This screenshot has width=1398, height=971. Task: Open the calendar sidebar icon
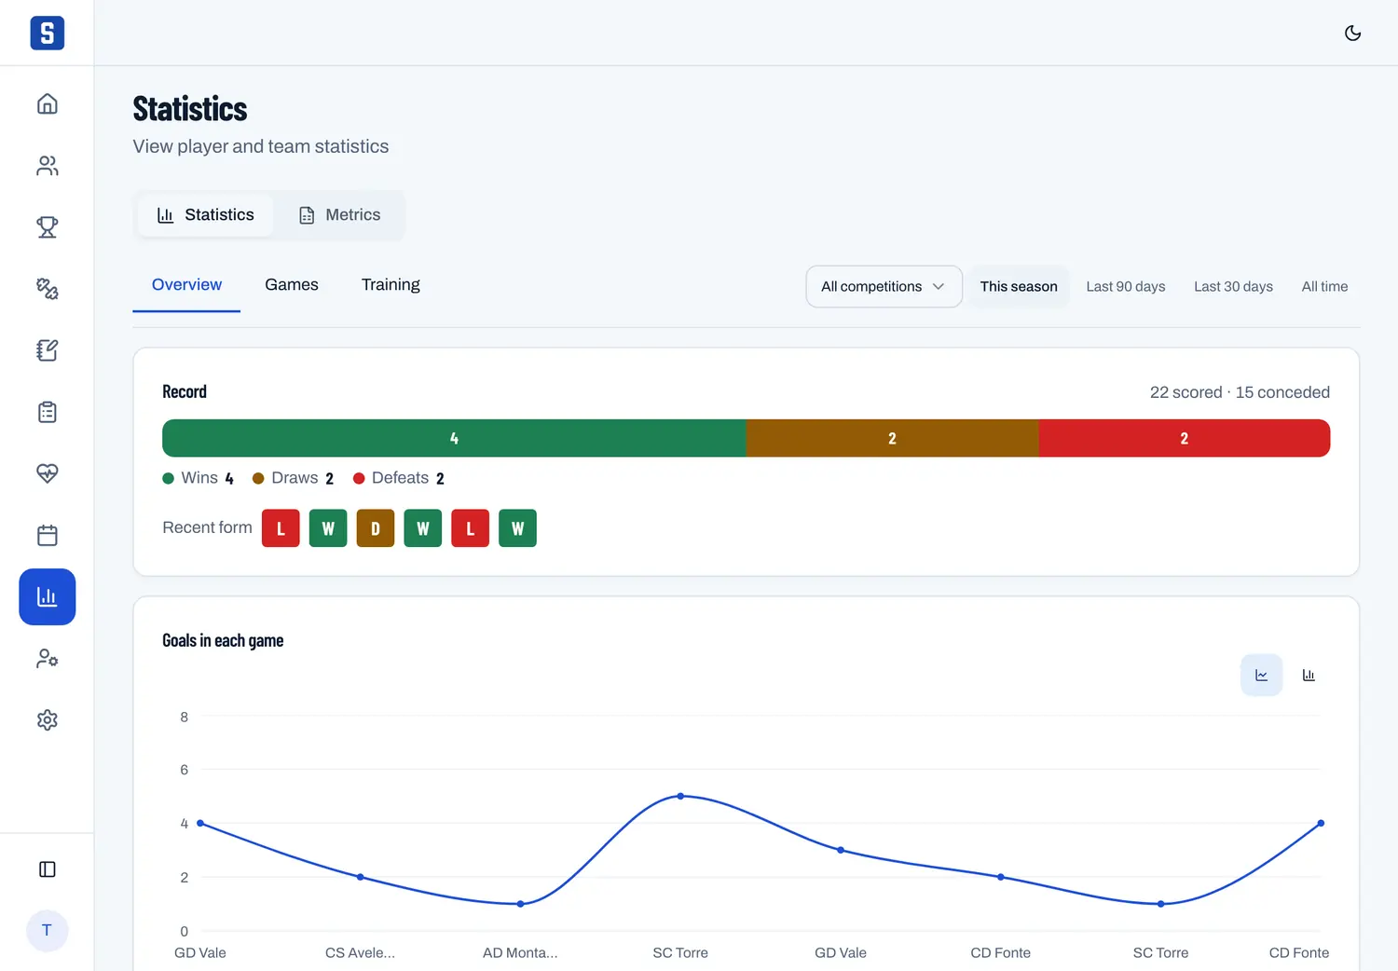coord(47,535)
